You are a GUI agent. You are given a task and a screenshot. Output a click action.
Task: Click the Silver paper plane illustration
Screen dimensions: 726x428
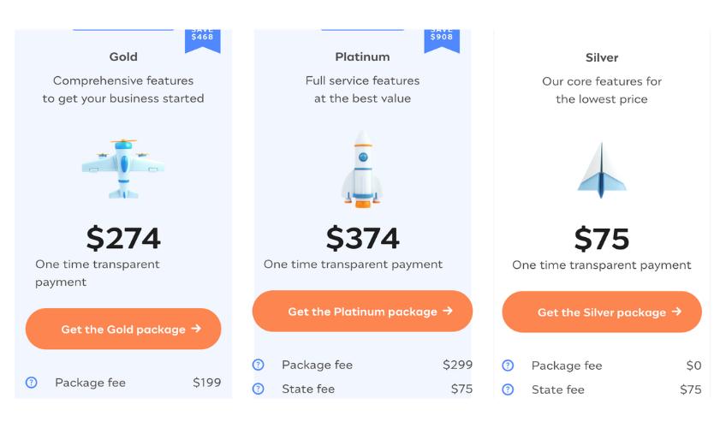tap(602, 169)
